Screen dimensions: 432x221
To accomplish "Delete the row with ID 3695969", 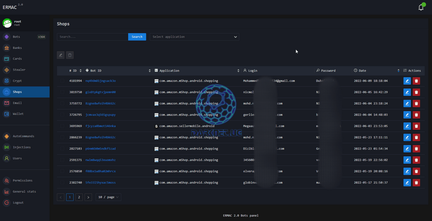I will click(x=416, y=126).
